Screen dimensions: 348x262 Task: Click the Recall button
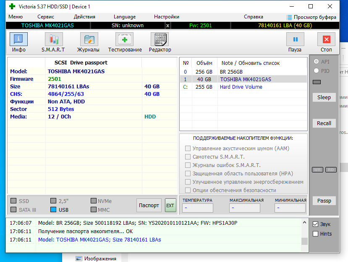(x=324, y=123)
